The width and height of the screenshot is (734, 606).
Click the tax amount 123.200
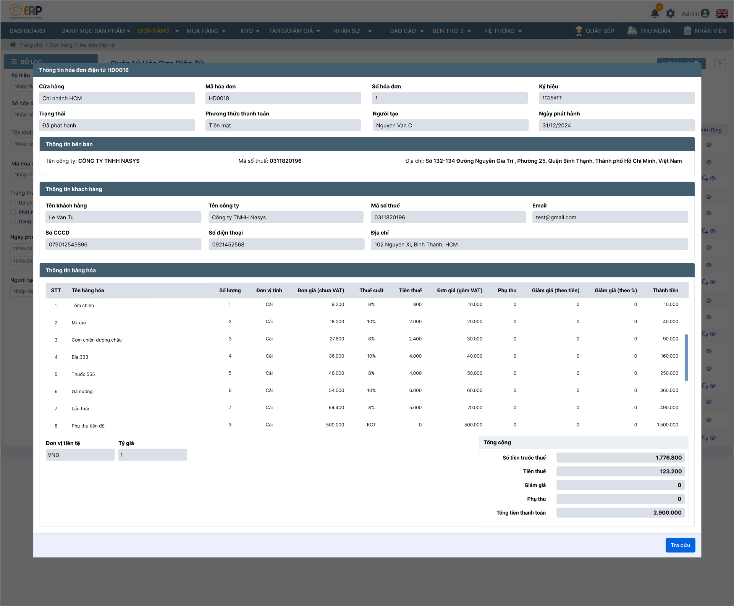pos(620,471)
